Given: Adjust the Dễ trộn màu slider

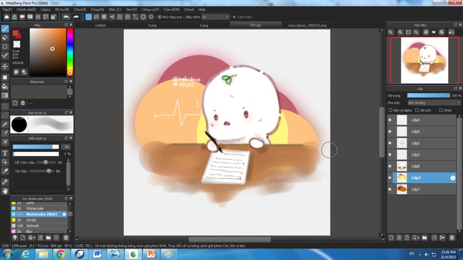Looking at the screenshot, I should pos(46,162).
